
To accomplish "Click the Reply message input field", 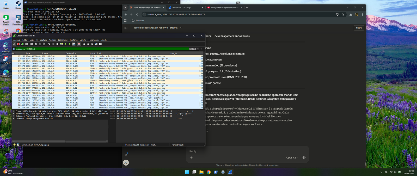I will [245, 151].
